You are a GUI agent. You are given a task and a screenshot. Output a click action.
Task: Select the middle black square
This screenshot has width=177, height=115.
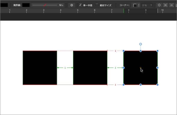click(x=90, y=68)
